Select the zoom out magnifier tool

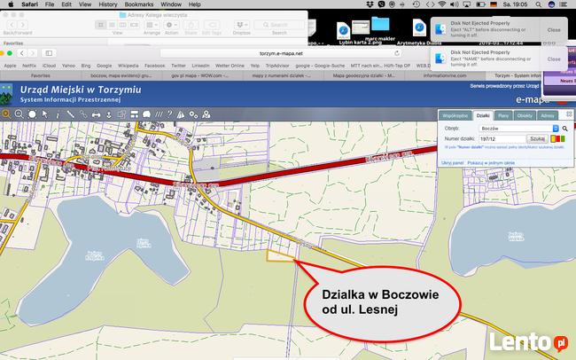point(19,114)
